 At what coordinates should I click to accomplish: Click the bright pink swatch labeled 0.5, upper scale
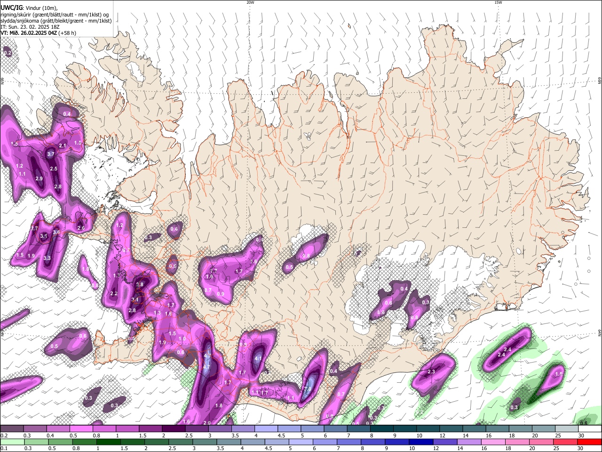pos(82,429)
